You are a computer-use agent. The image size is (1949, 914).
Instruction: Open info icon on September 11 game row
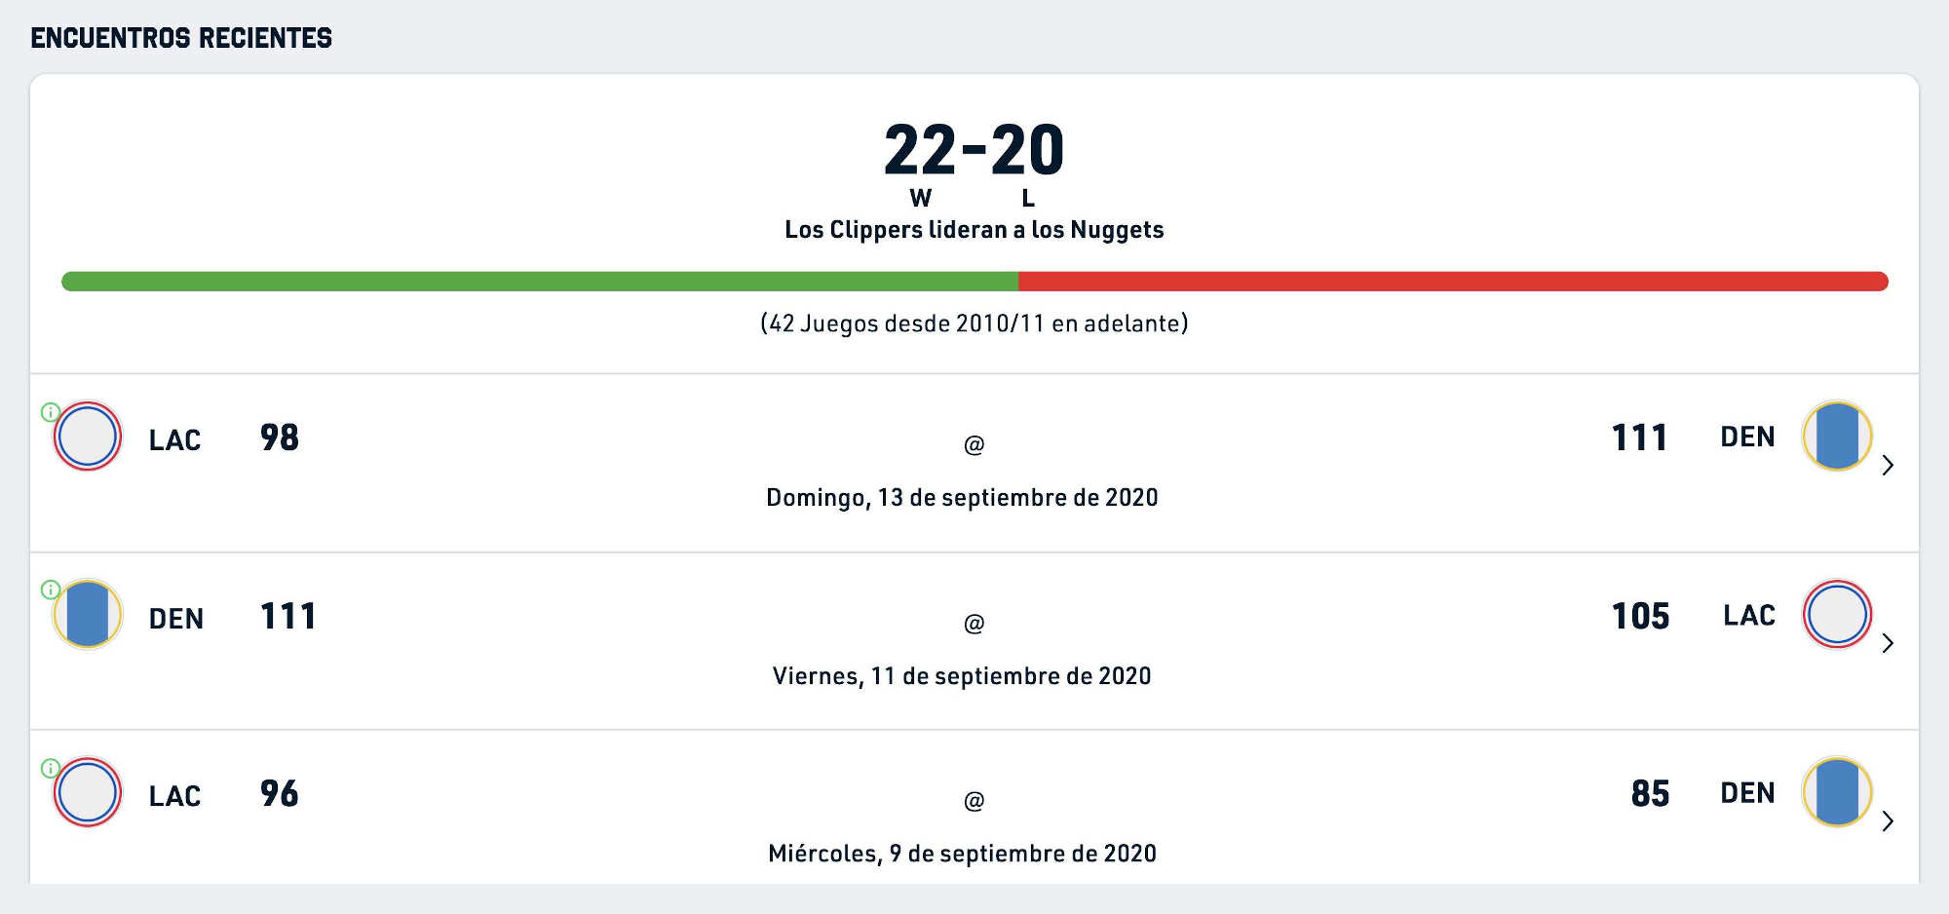(x=51, y=590)
